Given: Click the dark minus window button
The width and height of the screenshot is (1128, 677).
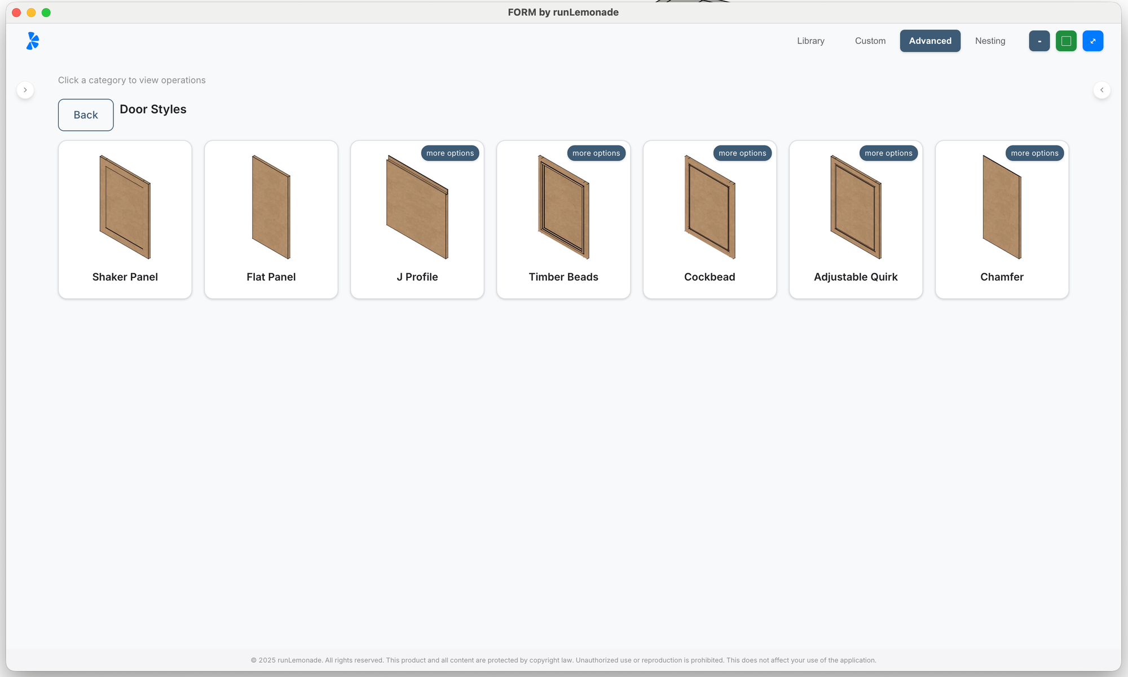Looking at the screenshot, I should [1039, 41].
